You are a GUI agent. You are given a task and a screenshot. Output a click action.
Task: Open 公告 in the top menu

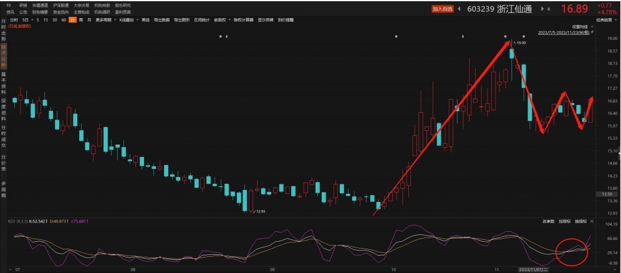point(23,12)
